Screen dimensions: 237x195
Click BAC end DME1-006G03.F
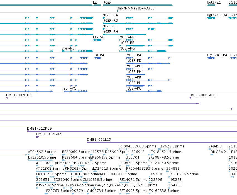pyautogui.click(x=203, y=95)
